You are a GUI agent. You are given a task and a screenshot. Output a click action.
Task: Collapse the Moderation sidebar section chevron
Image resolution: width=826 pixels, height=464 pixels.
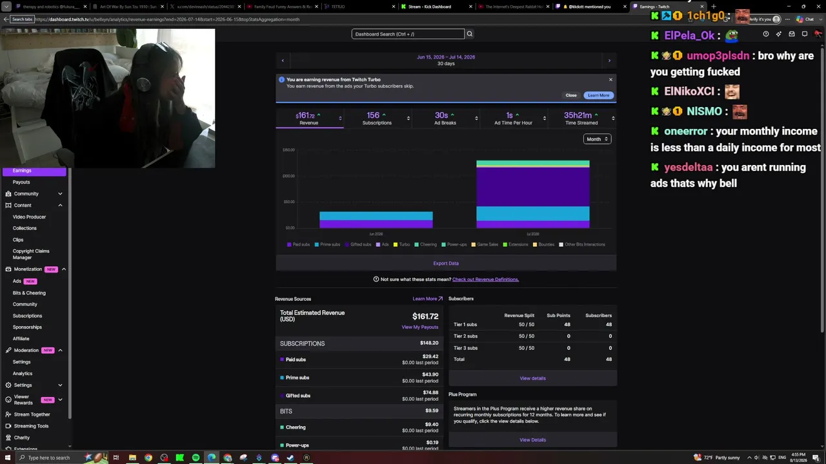point(60,351)
